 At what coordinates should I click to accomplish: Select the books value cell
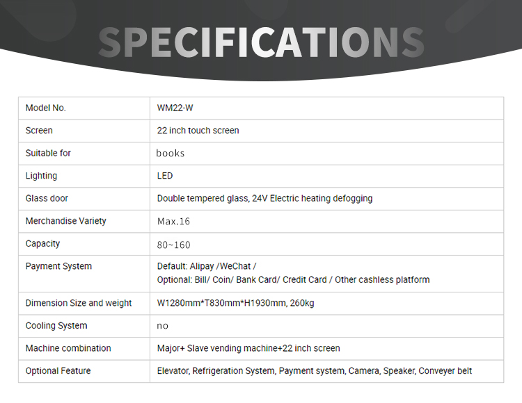pos(326,154)
